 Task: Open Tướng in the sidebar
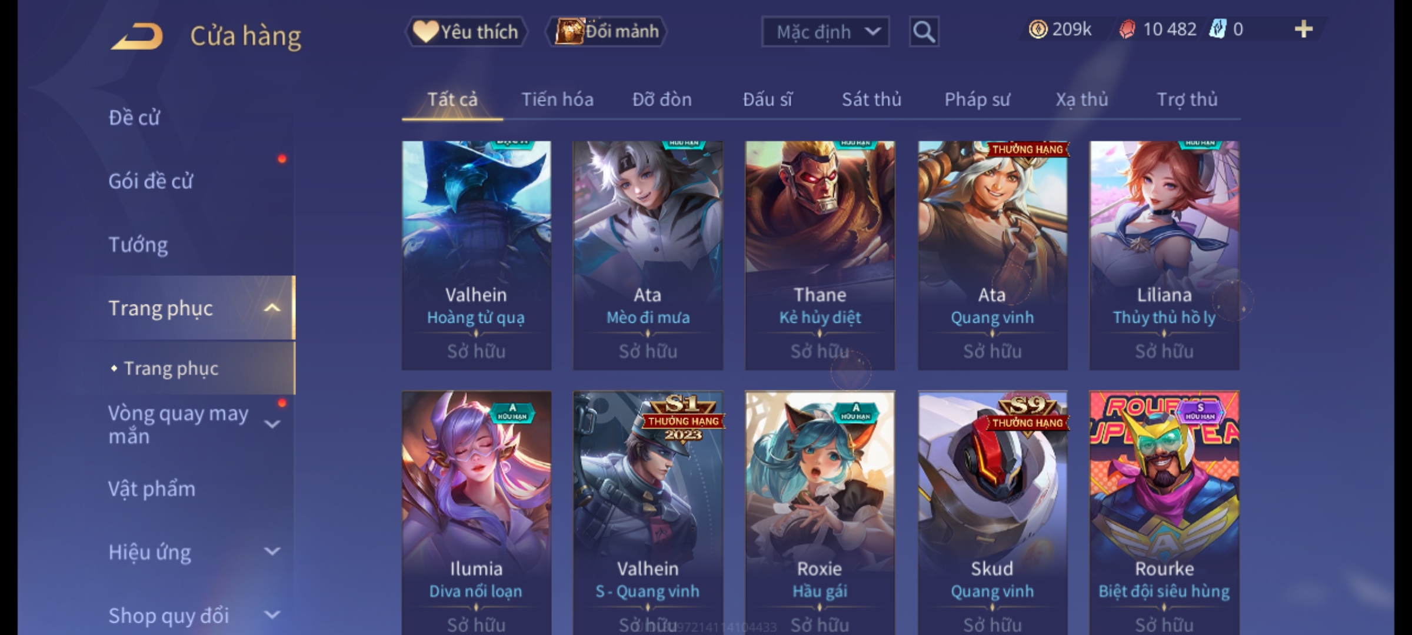coord(138,245)
